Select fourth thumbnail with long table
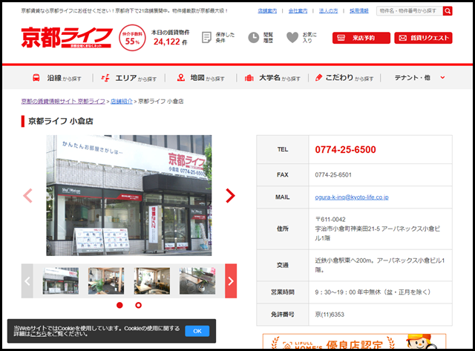This screenshot has height=351, width=475. [x=197, y=281]
